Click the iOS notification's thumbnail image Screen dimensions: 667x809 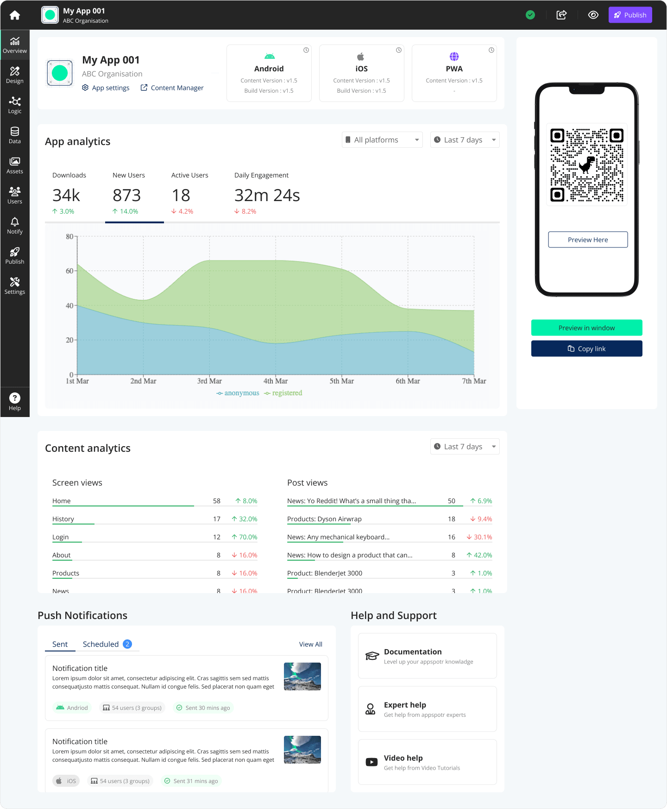[x=302, y=750]
